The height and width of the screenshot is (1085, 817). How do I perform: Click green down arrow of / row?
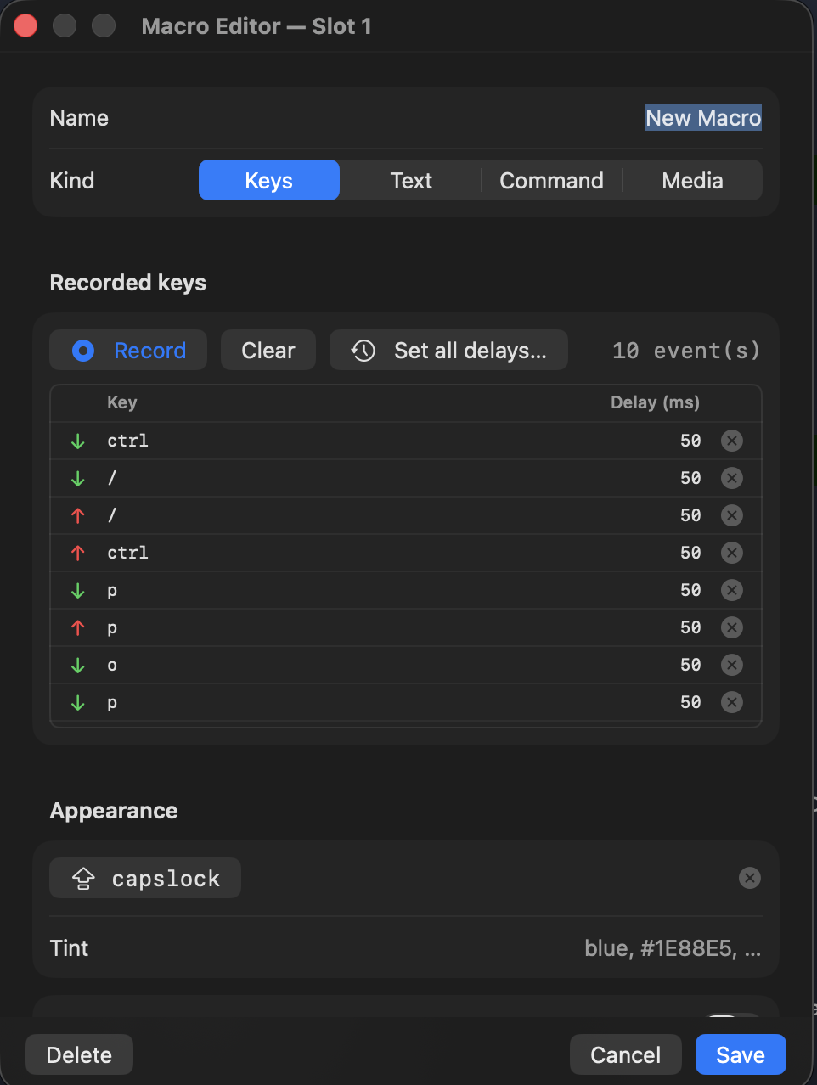coord(78,479)
